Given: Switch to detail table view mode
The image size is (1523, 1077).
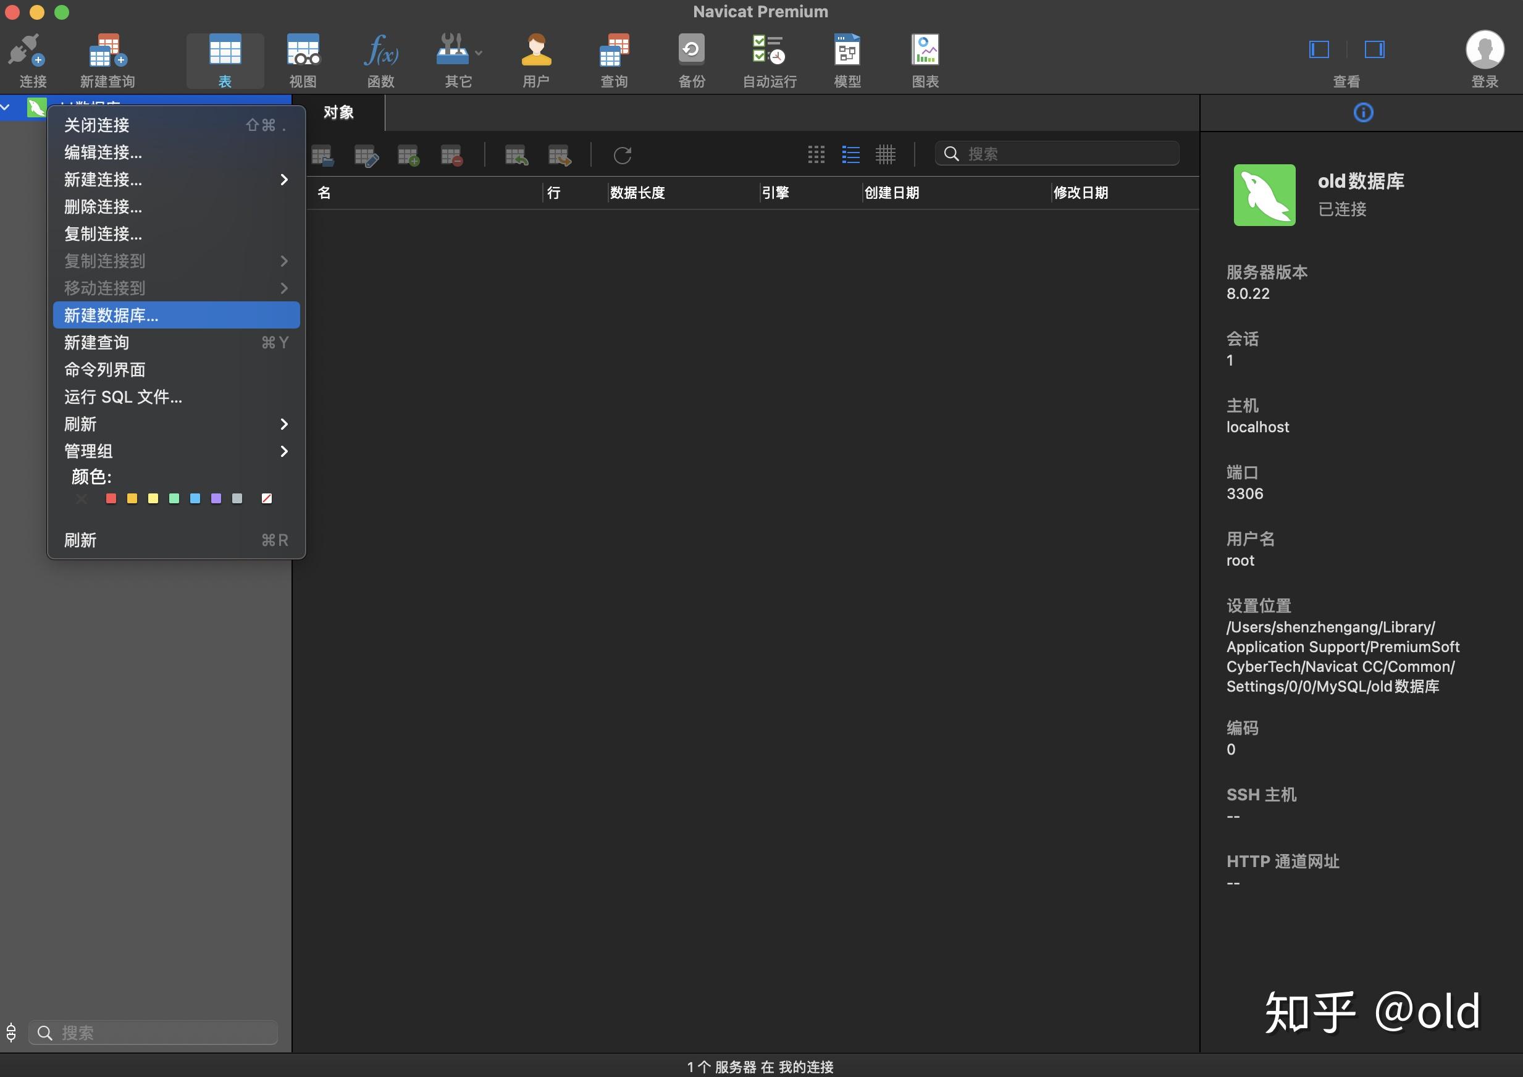Looking at the screenshot, I should [885, 154].
